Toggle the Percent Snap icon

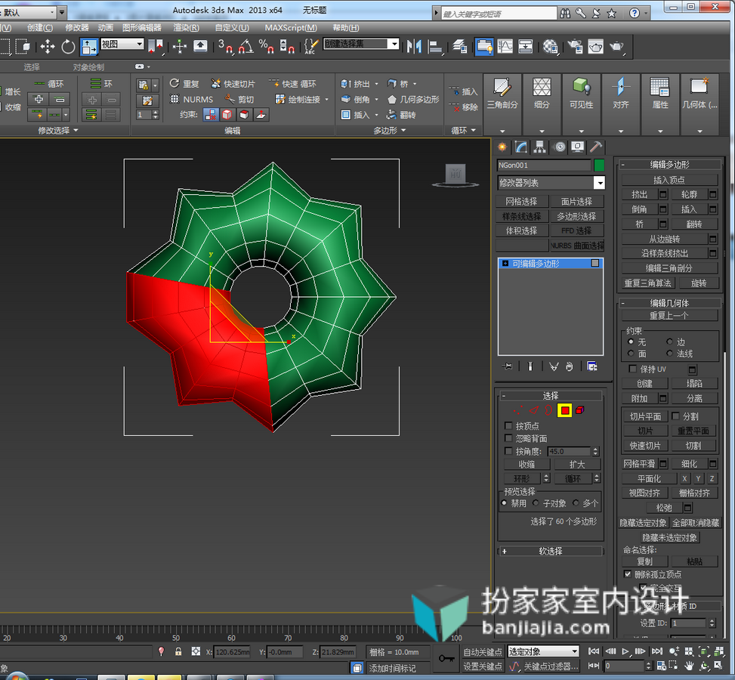(266, 46)
